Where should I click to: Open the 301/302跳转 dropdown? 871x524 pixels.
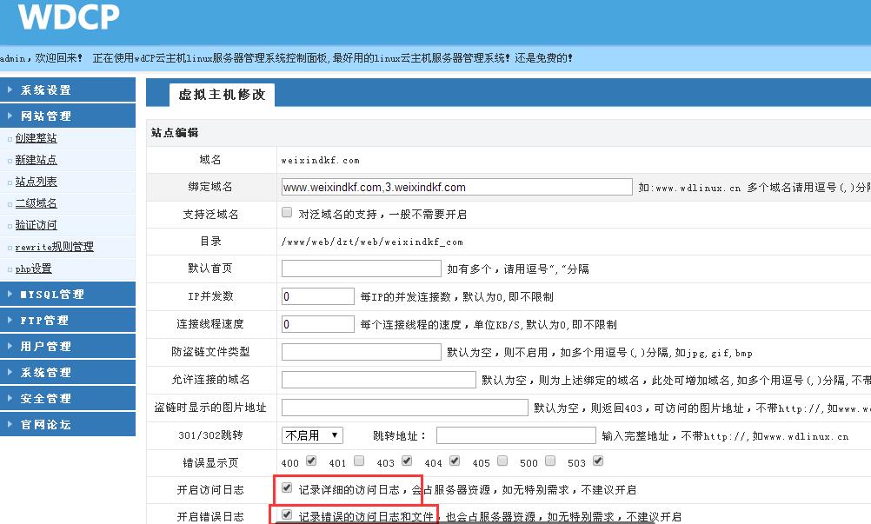coord(312,435)
